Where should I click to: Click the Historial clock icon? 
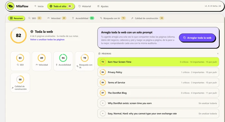tap(80, 6)
